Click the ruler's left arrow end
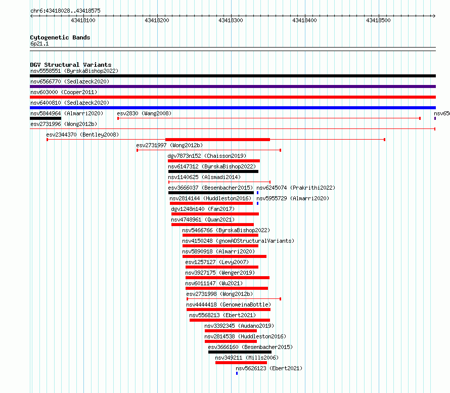Image resolution: width=450 pixels, height=393 pixels. 31,16
